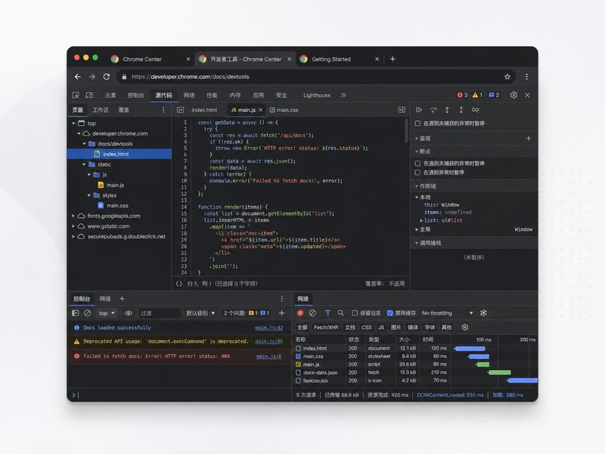The width and height of the screenshot is (605, 454).
Task: Toggle console live expression eye icon
Action: (129, 313)
